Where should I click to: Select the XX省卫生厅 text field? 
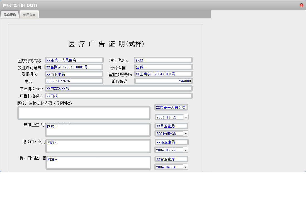pyautogui.click(x=171, y=159)
